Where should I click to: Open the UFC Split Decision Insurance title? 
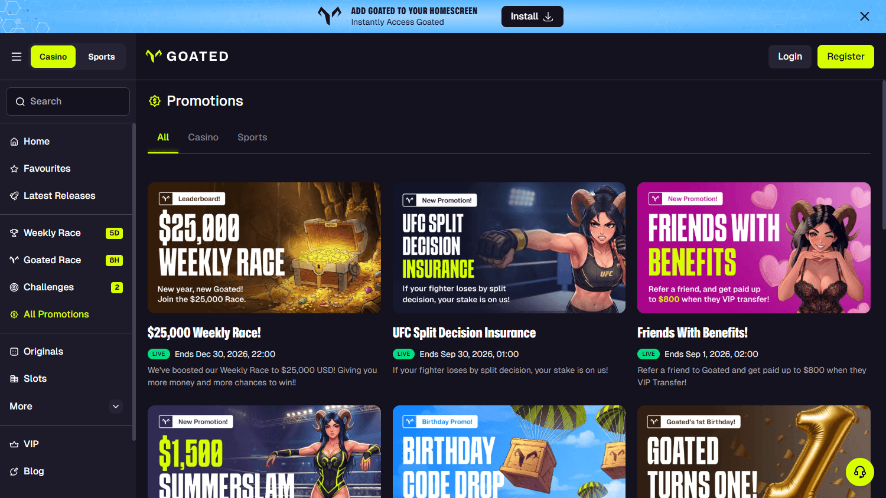coord(464,333)
